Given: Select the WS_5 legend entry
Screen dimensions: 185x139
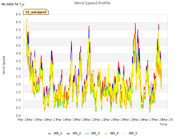Looking at the screenshot, I should tap(130, 133).
